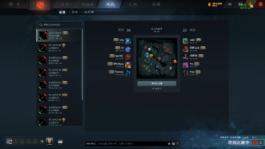Select the 录像 replays sub-tab
Viewport: 265px width, 149px height.
point(75,12)
